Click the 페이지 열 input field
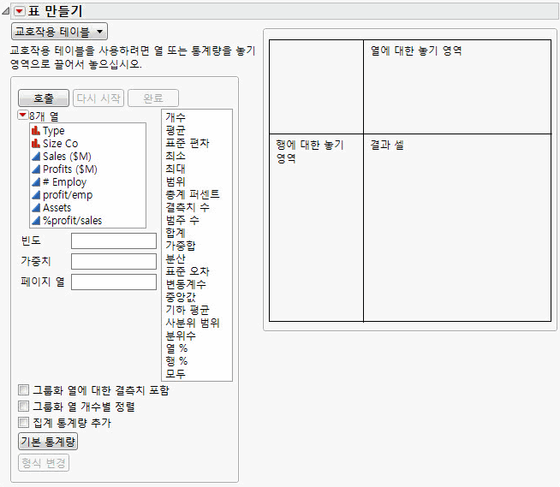 point(114,282)
